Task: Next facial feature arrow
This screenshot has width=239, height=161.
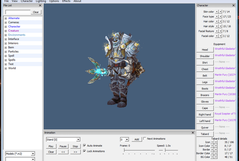Action: 220,31
